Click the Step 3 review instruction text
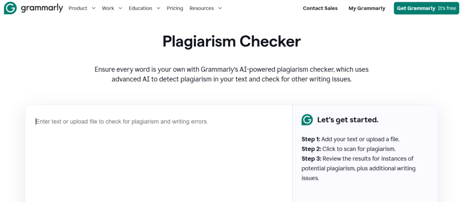Image resolution: width=462 pixels, height=202 pixels. click(358, 169)
